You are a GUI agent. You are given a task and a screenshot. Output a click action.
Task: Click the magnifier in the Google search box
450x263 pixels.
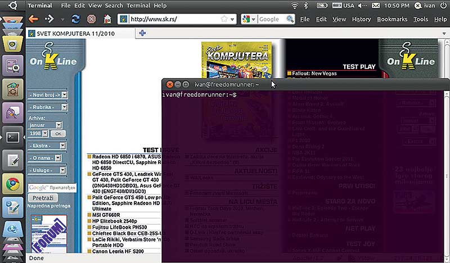tap(290, 19)
